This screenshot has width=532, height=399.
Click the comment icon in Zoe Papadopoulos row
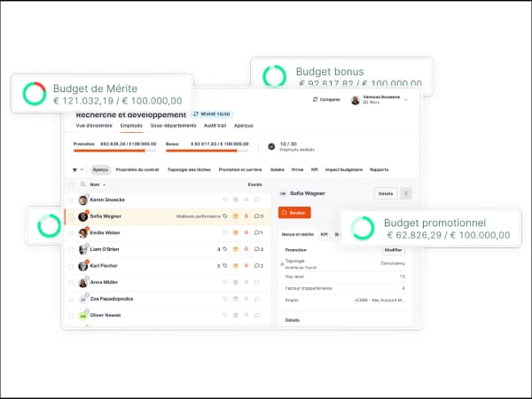tap(257, 299)
